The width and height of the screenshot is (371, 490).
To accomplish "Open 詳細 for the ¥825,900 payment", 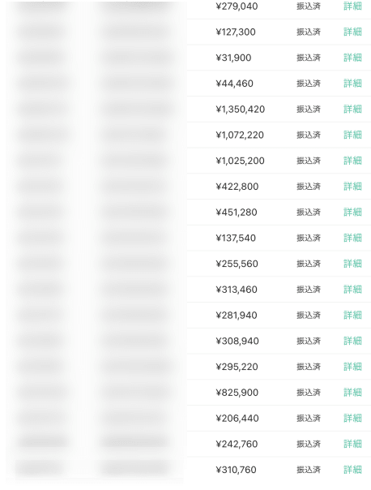I will tap(352, 393).
